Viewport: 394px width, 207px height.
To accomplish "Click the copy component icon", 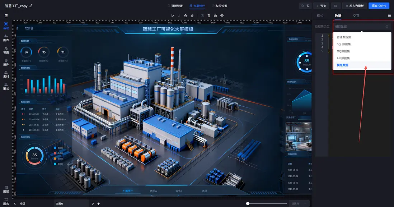I will coord(202,15).
